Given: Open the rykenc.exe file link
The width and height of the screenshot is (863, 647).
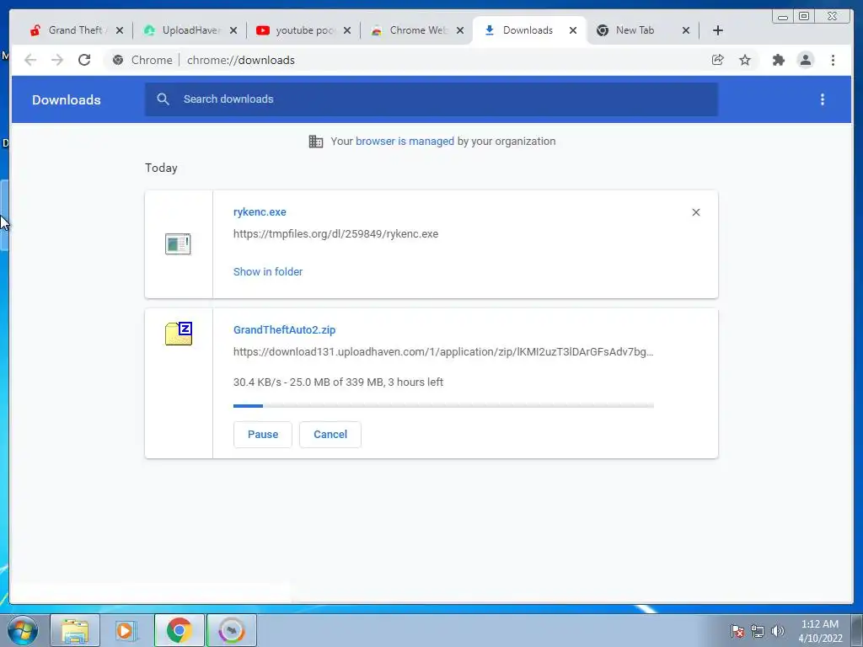Looking at the screenshot, I should point(260,211).
